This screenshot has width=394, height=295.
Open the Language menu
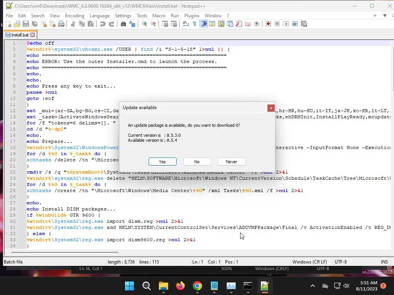tap(100, 15)
